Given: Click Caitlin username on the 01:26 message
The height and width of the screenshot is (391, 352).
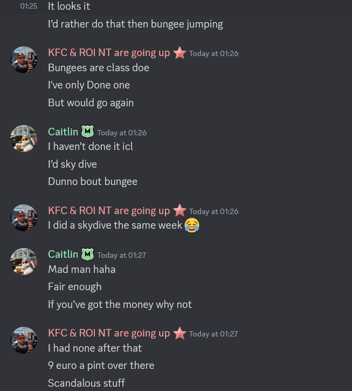Looking at the screenshot, I should pyautogui.click(x=63, y=132).
